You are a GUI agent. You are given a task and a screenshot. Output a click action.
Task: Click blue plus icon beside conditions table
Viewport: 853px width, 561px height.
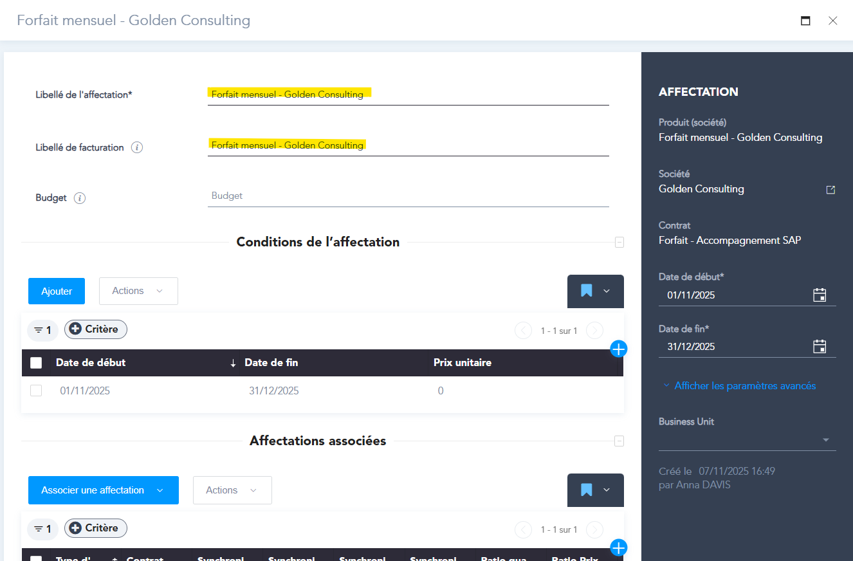pyautogui.click(x=618, y=349)
